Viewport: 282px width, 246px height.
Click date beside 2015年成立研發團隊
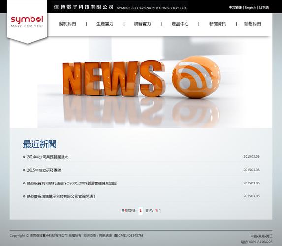251,170
